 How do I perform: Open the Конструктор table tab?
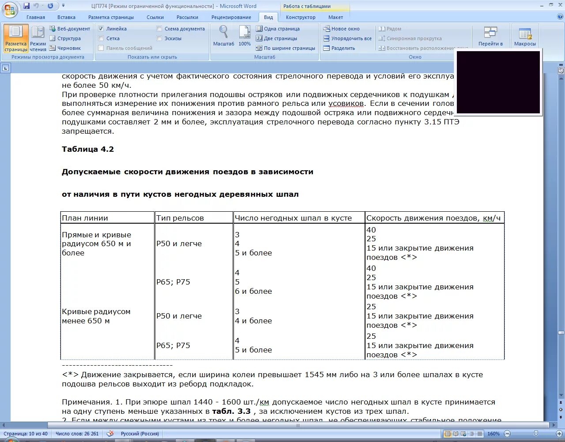[301, 17]
